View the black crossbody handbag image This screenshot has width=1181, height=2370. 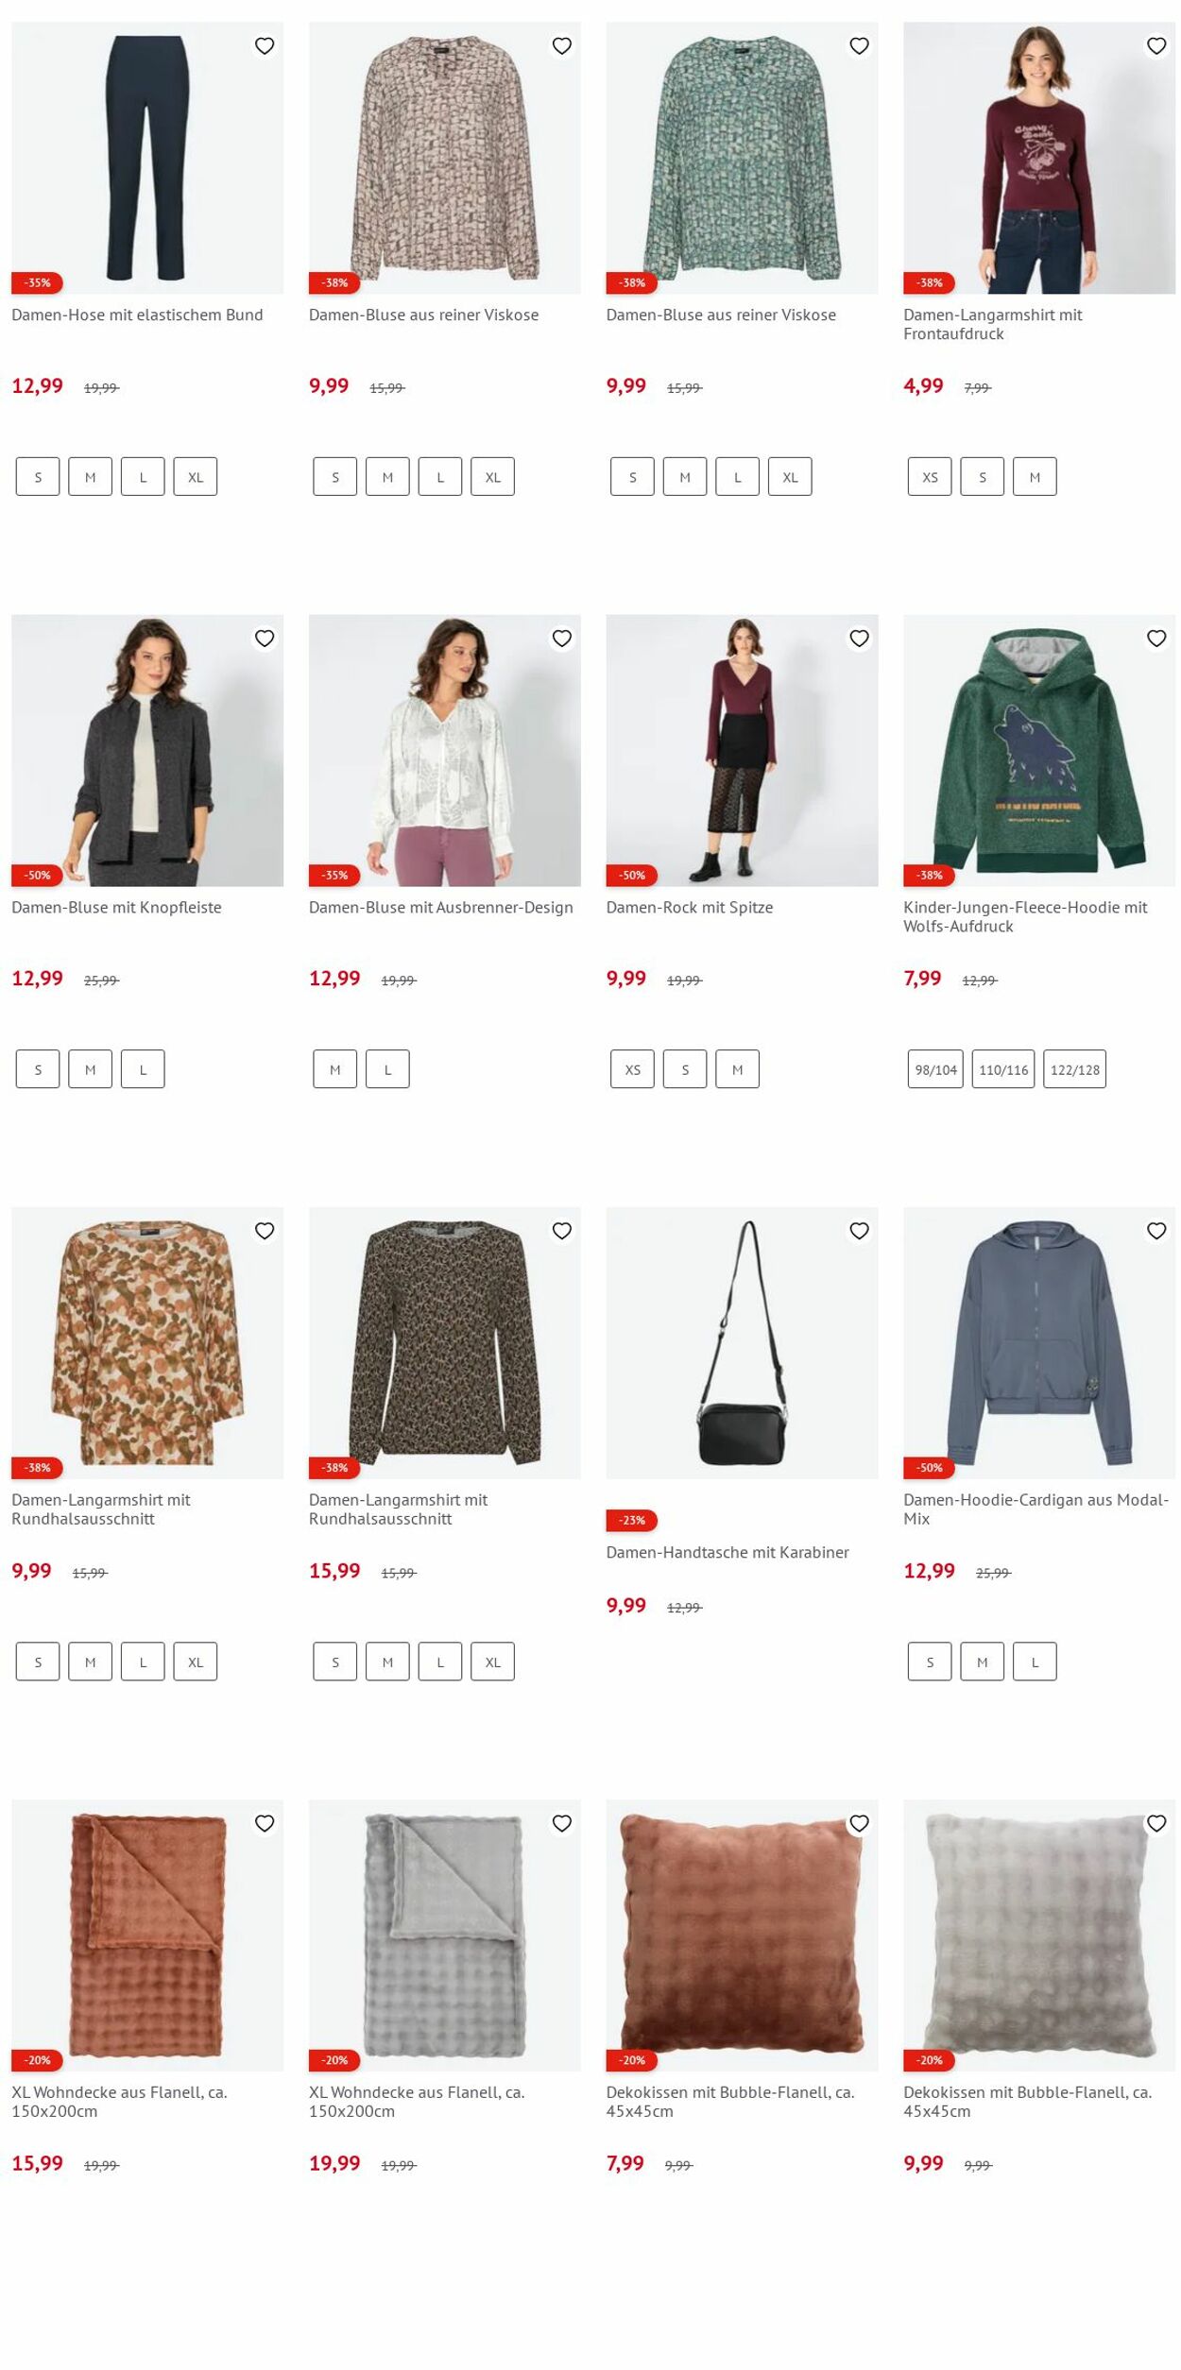pos(742,1342)
